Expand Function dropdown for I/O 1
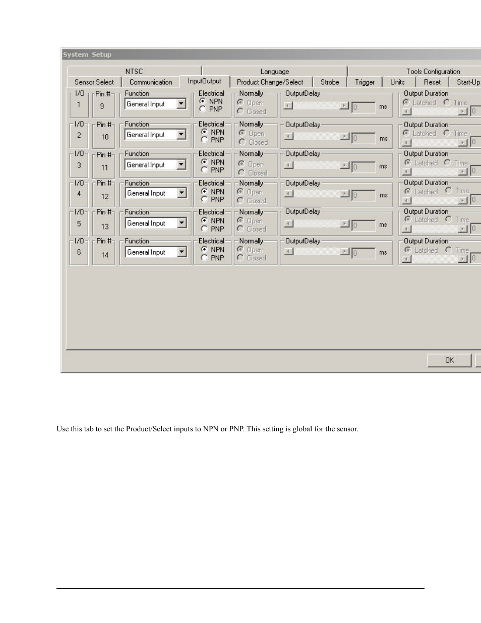 [182, 104]
